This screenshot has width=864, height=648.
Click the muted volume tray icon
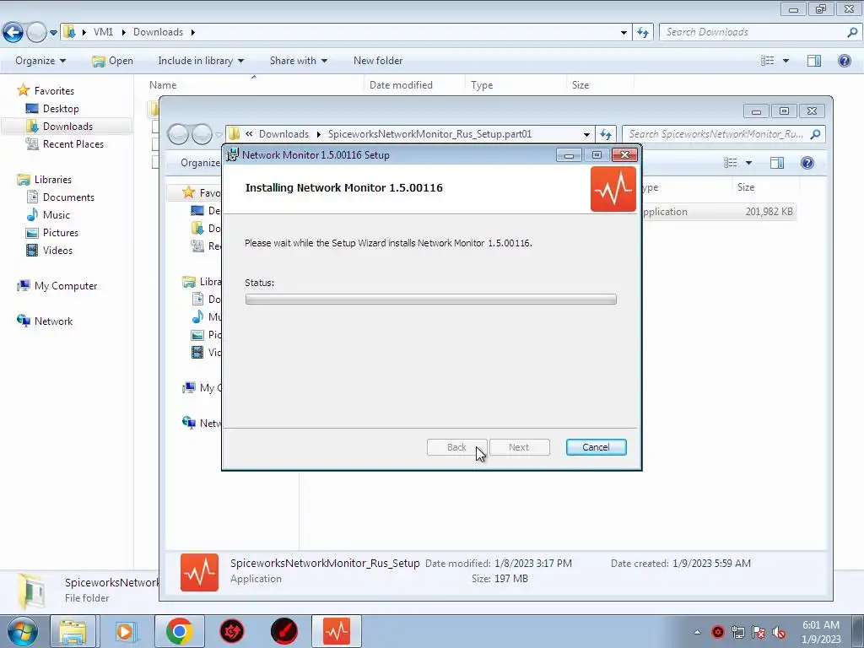click(779, 632)
